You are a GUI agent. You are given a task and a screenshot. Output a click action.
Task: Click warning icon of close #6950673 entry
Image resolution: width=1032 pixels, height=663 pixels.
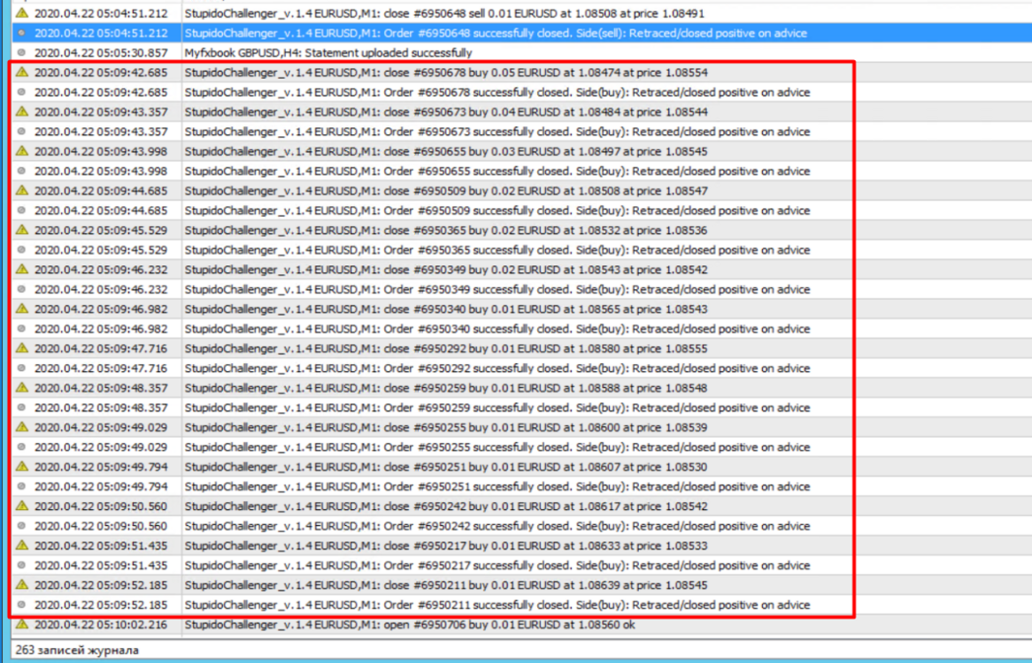click(22, 111)
